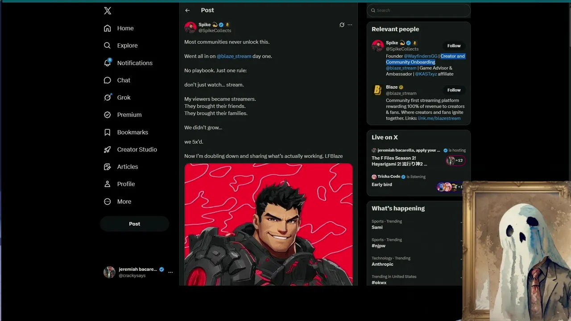Click Spike's avatar on the post
This screenshot has width=571, height=321.
click(x=190, y=28)
